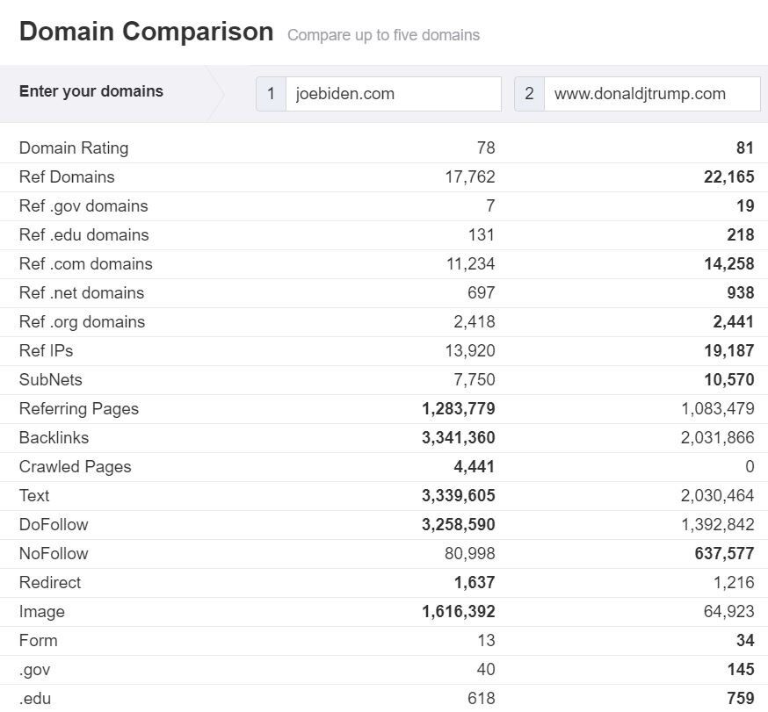
Task: Select the "Ref IPs" row label
Action: pos(46,351)
